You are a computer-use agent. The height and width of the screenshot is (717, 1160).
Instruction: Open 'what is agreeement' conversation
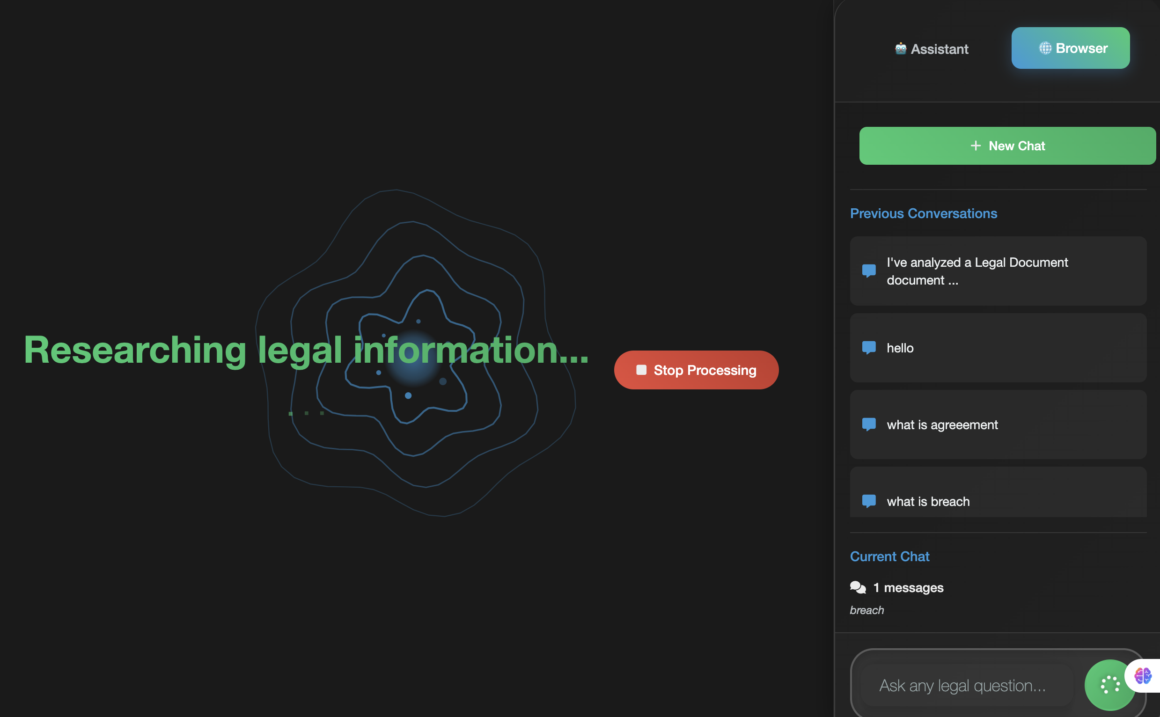coord(998,424)
